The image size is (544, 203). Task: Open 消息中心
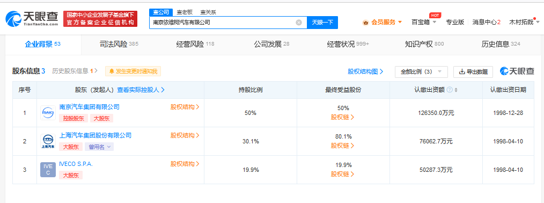coord(487,22)
